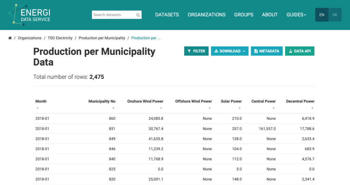Open the Guides dropdown menu

coord(296,15)
